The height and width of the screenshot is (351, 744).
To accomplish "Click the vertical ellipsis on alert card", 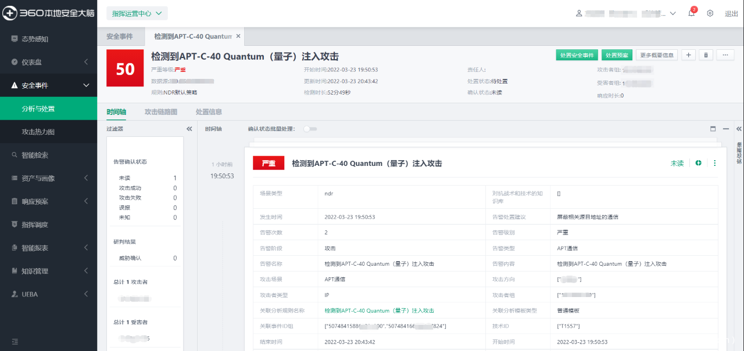I will click(x=715, y=164).
